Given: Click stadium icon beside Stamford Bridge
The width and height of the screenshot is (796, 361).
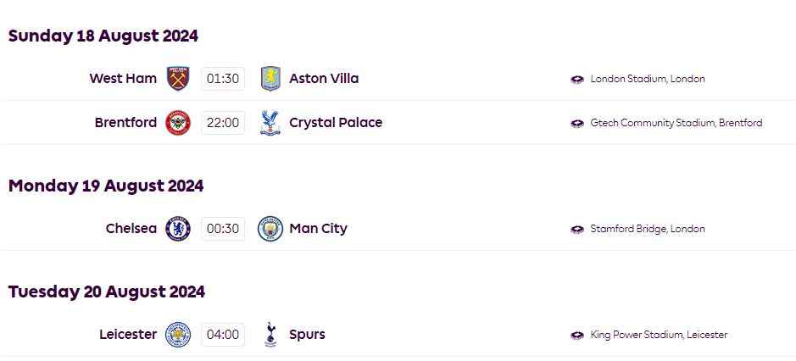Looking at the screenshot, I should 577,229.
